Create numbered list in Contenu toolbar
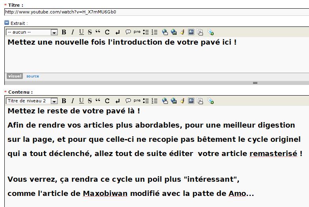Viewport: 309px width, 207px height. (154, 101)
